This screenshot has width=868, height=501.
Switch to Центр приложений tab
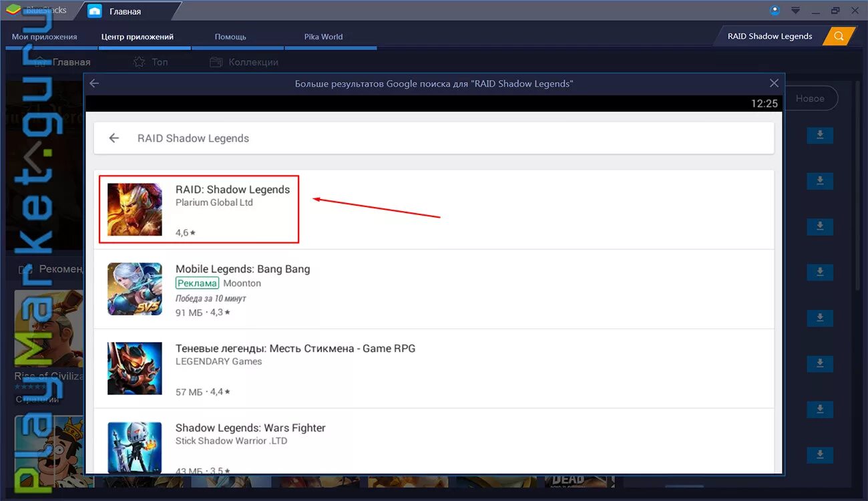point(138,37)
